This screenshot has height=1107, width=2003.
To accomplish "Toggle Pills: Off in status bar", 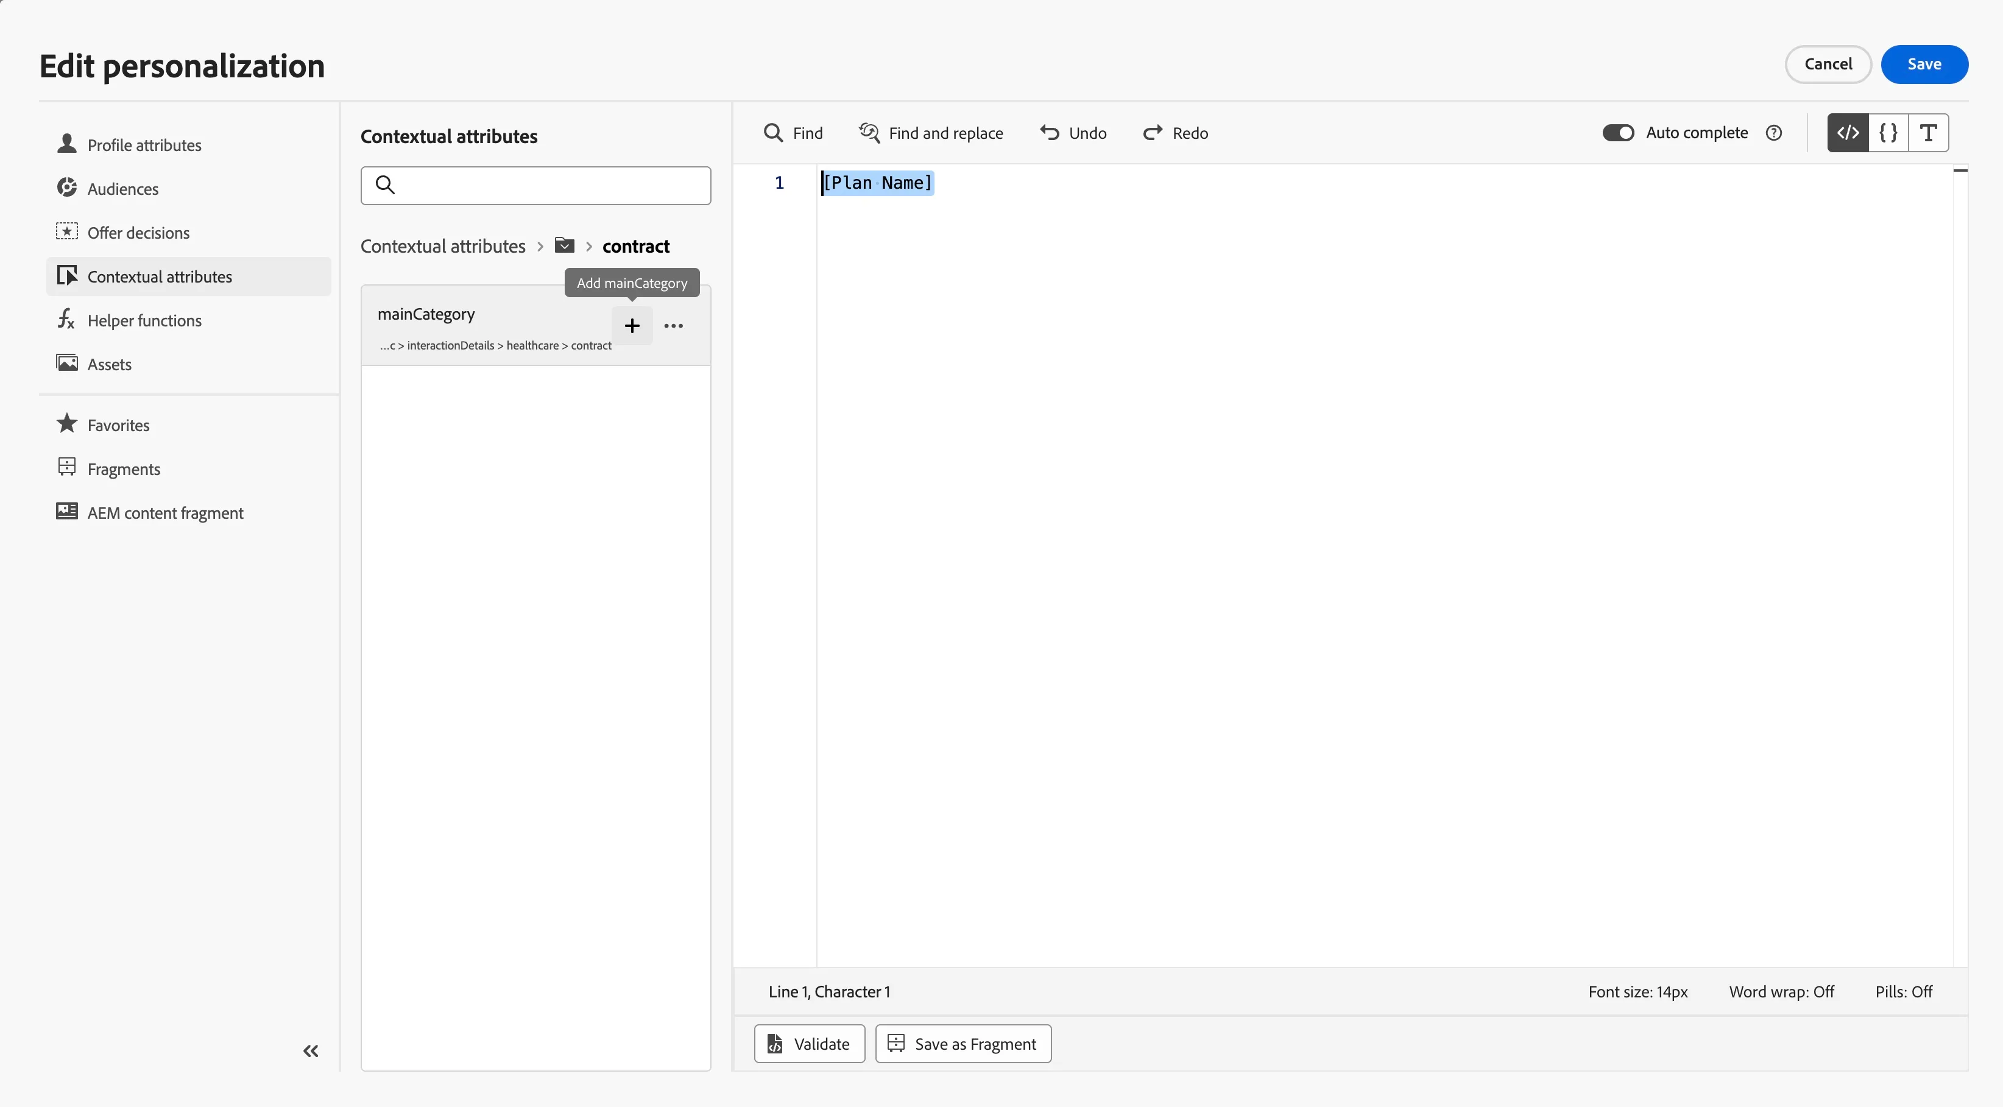I will click(1904, 992).
